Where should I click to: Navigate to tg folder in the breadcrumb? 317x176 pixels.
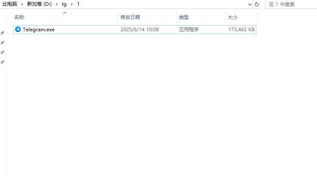(64, 4)
